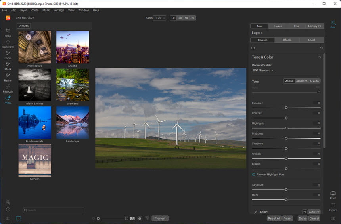
Task: Select the Transform tool
Action: coord(8,44)
